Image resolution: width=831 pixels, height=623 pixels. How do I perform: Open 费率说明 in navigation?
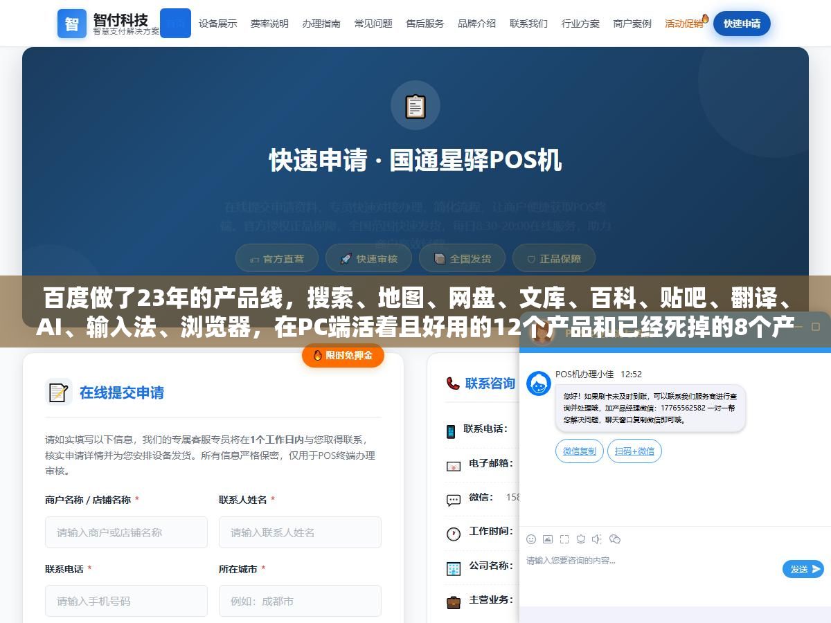(269, 24)
